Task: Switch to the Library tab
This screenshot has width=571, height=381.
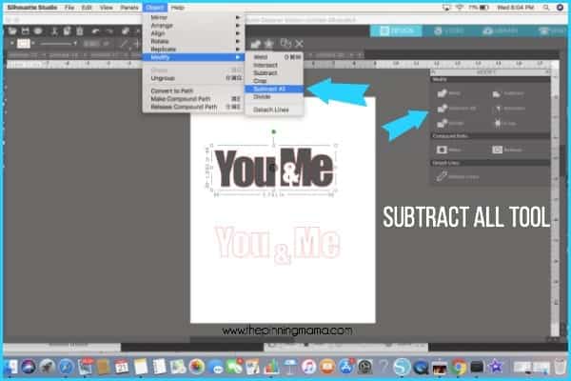Action: (x=500, y=31)
